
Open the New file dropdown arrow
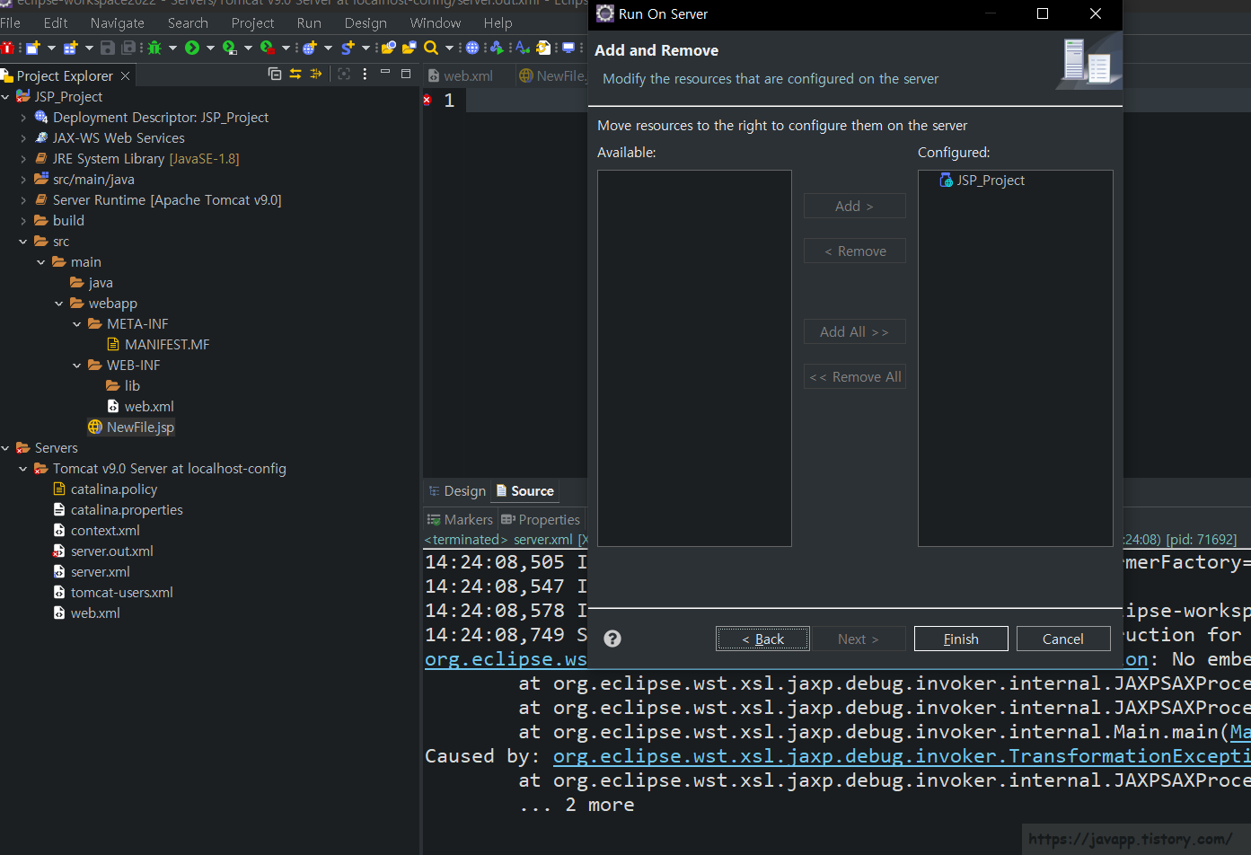51,48
